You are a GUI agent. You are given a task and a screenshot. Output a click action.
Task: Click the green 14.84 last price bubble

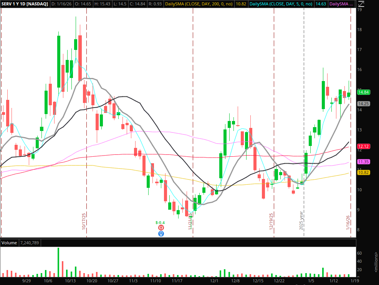click(363, 92)
